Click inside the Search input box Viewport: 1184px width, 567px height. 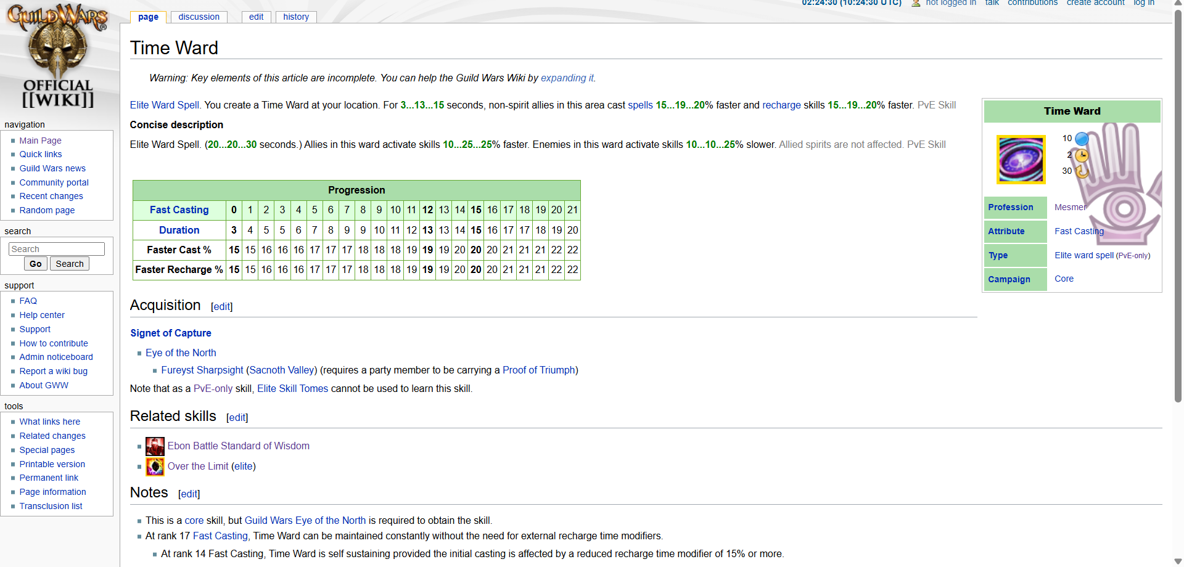click(57, 249)
